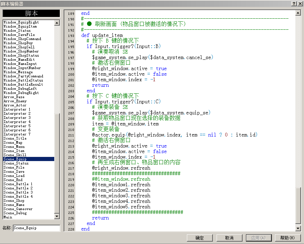The height and width of the screenshot is (244, 304).
Task: Click the 应用 apply button
Action: click(259, 238)
